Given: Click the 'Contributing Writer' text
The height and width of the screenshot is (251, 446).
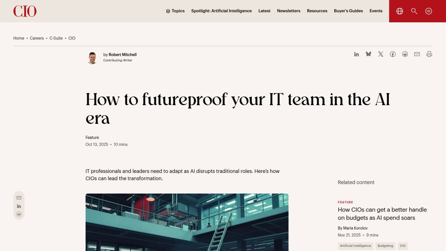Looking at the screenshot, I should (x=118, y=60).
